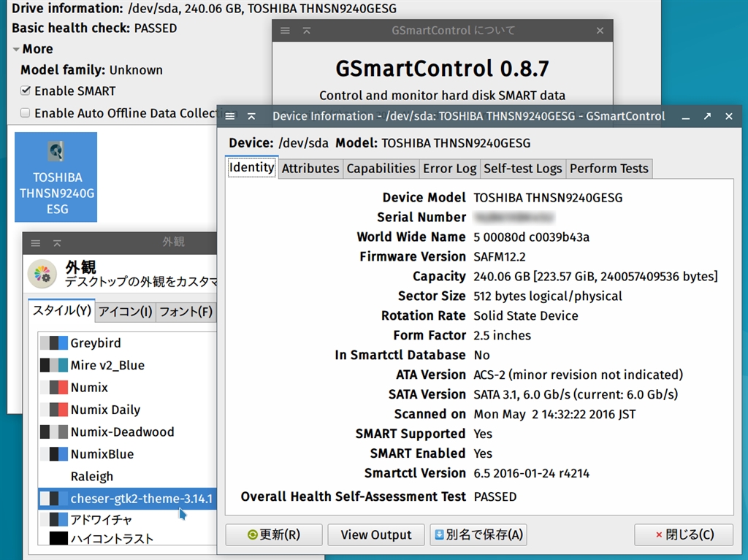Click ハイコントラスト theme black preview swatch

[x=58, y=539]
